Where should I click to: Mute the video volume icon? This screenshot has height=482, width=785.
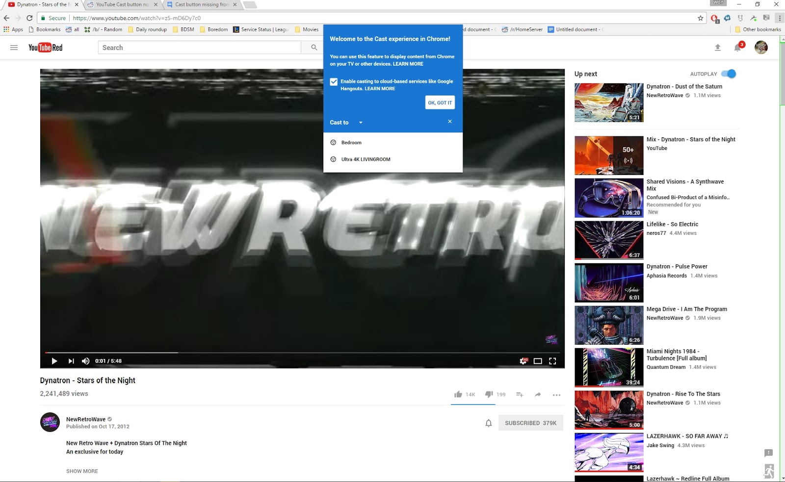85,361
